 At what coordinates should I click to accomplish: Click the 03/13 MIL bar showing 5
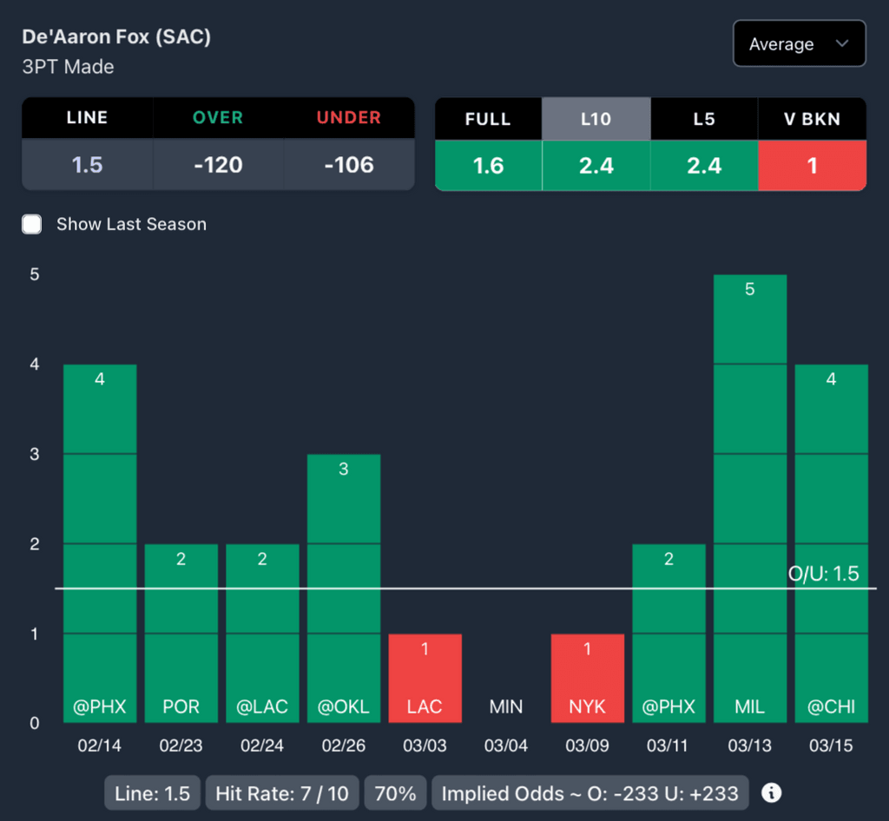749,499
